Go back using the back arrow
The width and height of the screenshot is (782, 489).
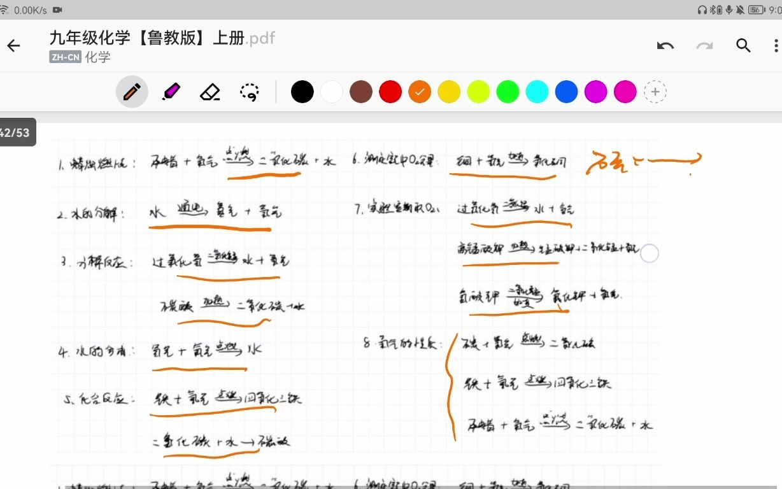pos(14,46)
